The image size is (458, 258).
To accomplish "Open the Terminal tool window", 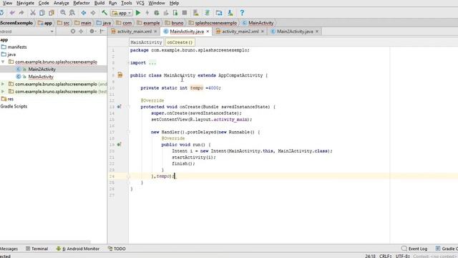I will 36,249.
